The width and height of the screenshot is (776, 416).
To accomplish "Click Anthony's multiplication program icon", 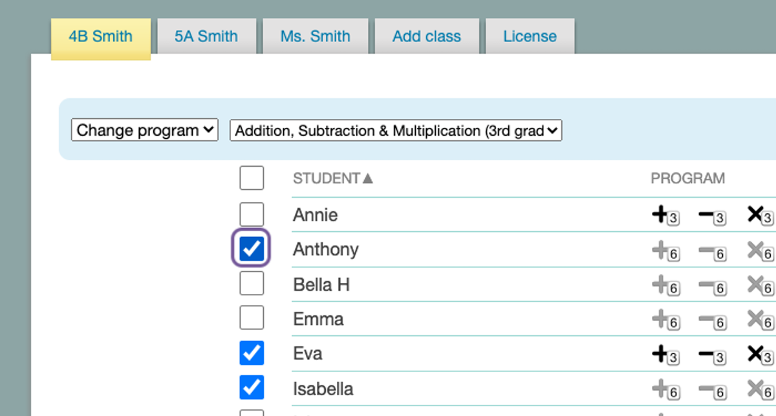I will pyautogui.click(x=759, y=250).
